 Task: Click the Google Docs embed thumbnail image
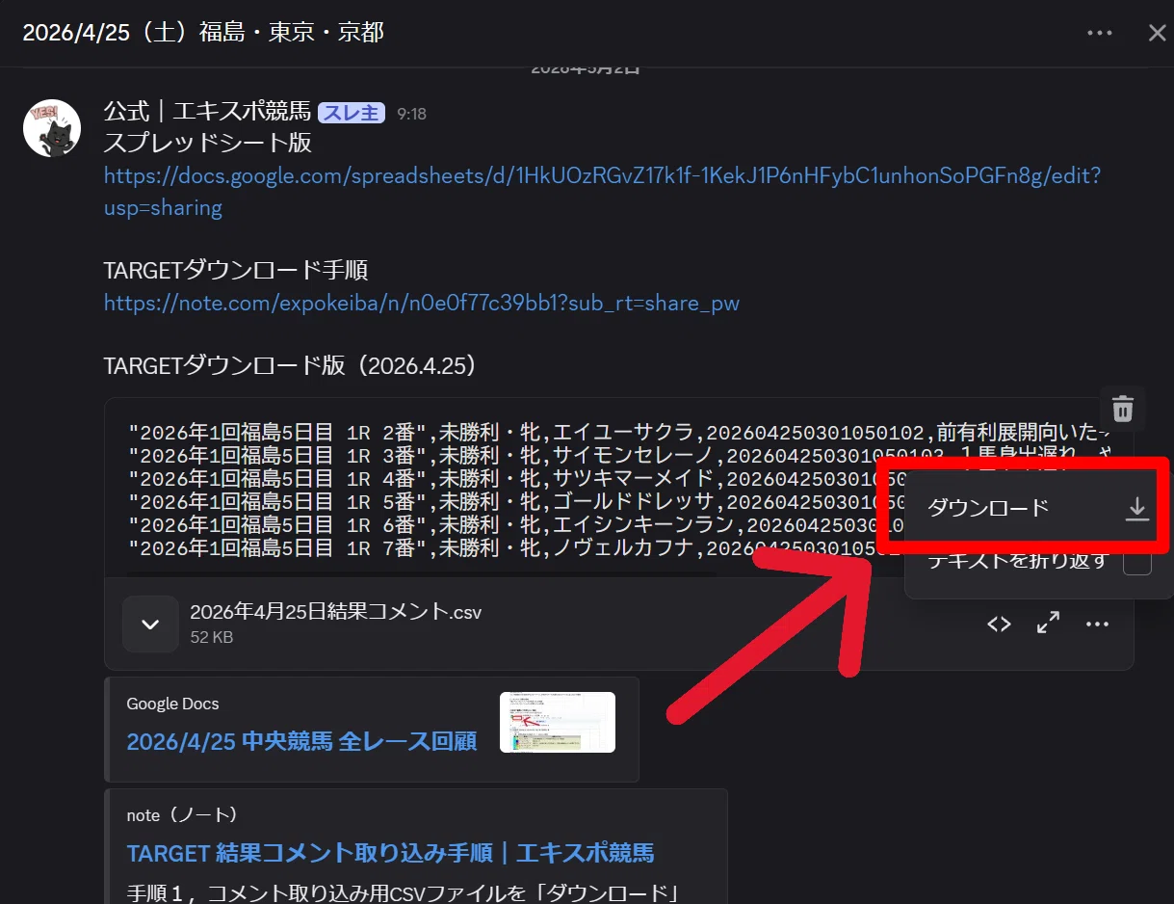point(558,722)
